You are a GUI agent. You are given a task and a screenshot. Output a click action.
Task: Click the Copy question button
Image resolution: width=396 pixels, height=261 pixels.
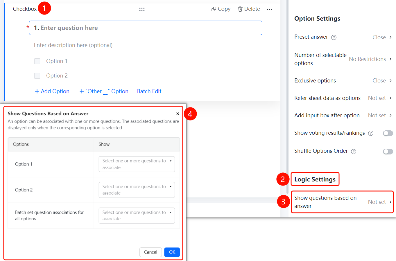pos(221,9)
